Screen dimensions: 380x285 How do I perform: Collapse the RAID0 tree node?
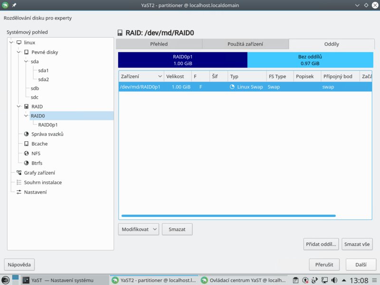click(26, 116)
